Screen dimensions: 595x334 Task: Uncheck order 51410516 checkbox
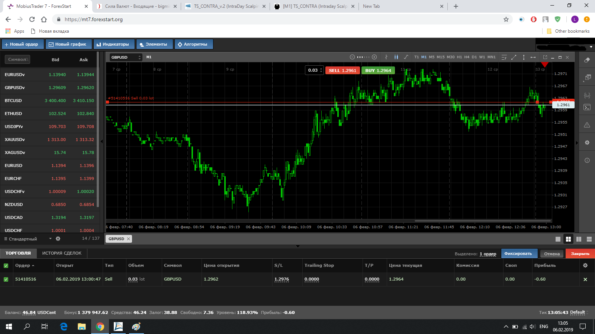pyautogui.click(x=6, y=279)
